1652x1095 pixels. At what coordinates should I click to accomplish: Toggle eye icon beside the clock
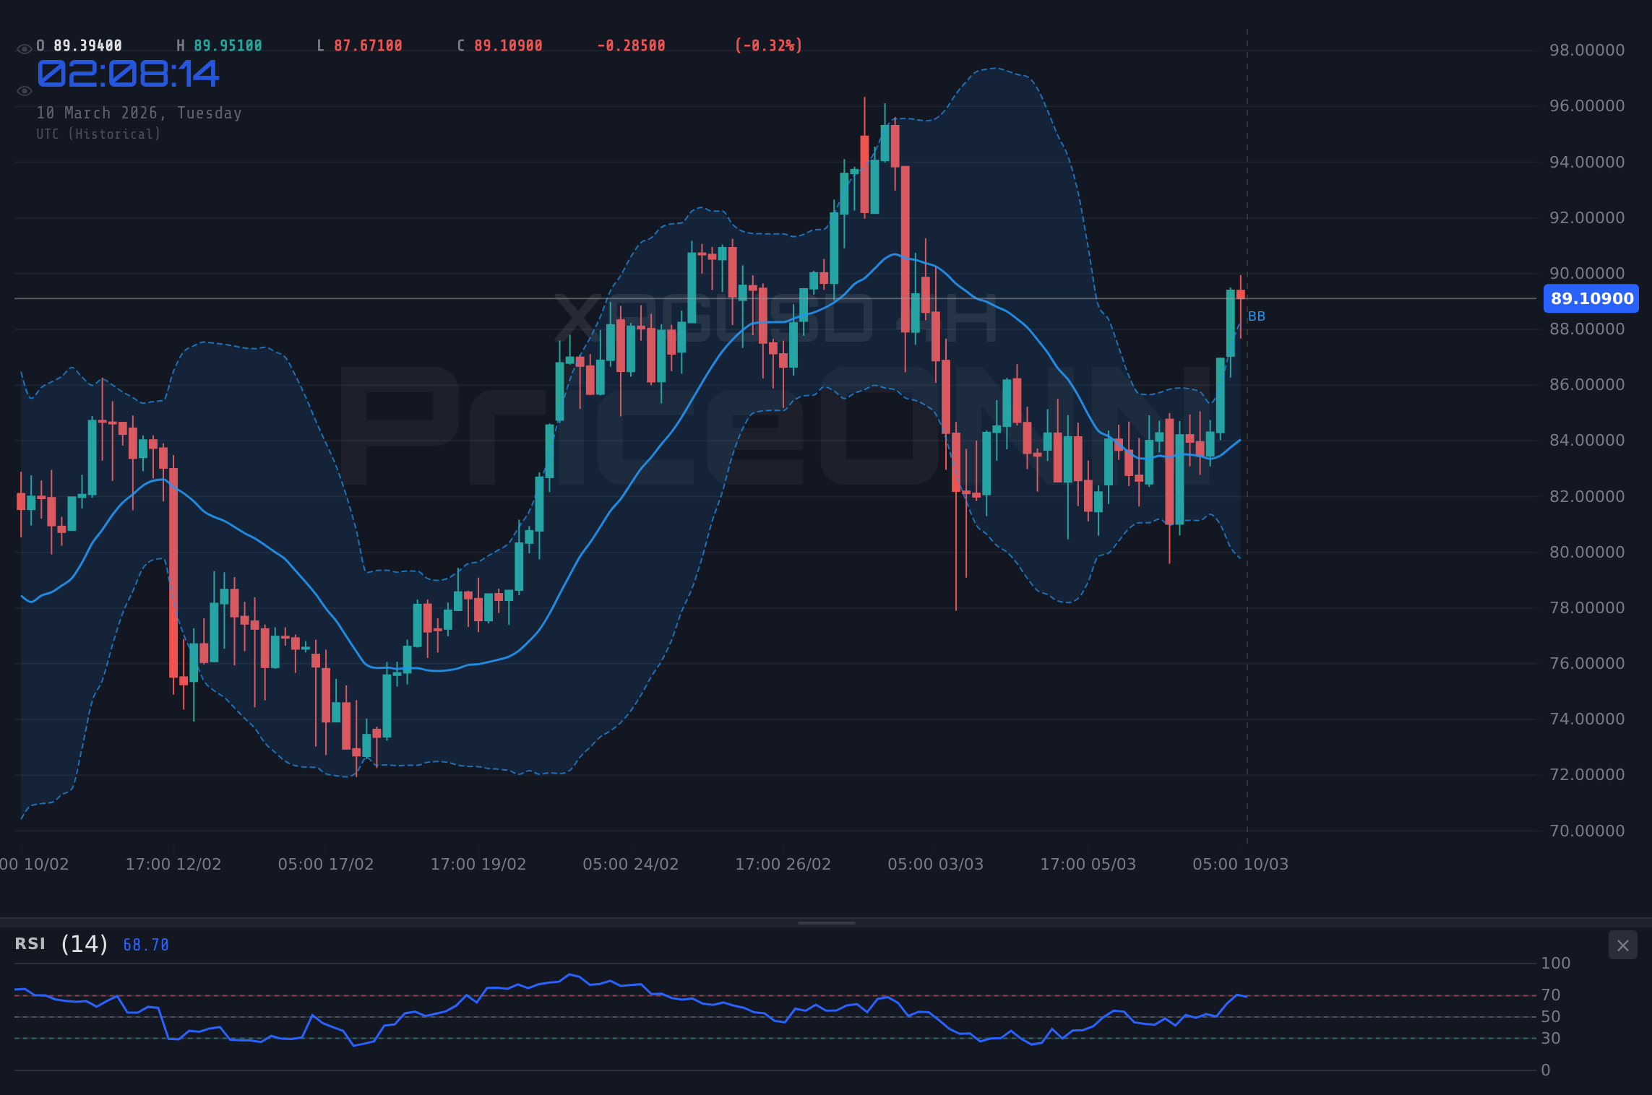(24, 91)
